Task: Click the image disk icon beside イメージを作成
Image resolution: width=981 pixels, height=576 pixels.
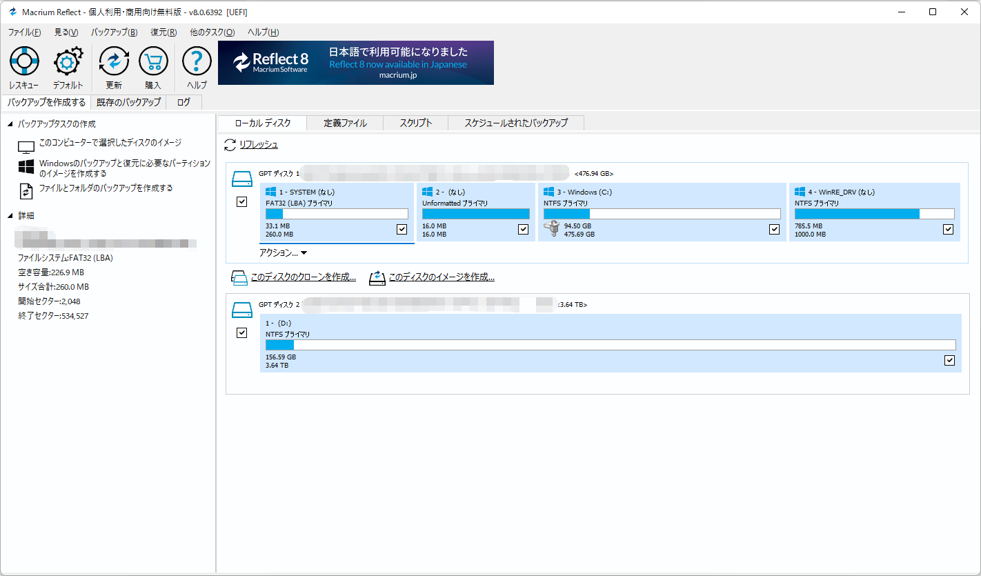Action: (377, 277)
